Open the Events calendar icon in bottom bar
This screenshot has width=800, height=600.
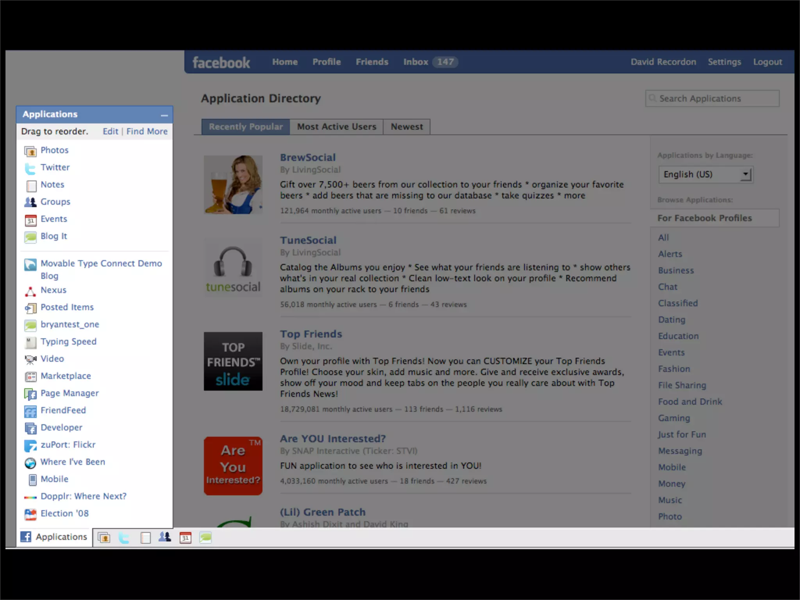[186, 538]
